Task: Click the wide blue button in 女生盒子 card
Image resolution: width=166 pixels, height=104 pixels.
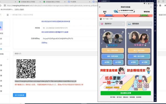Action: pos(139,56)
